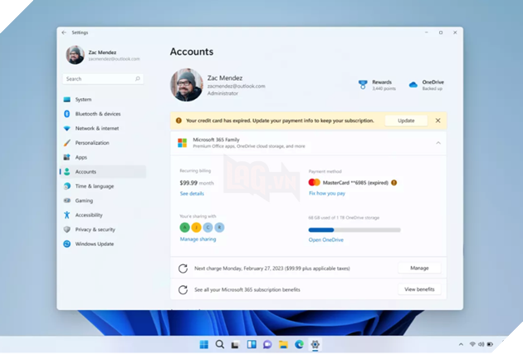Click the Fix how you pay link

coord(327,194)
